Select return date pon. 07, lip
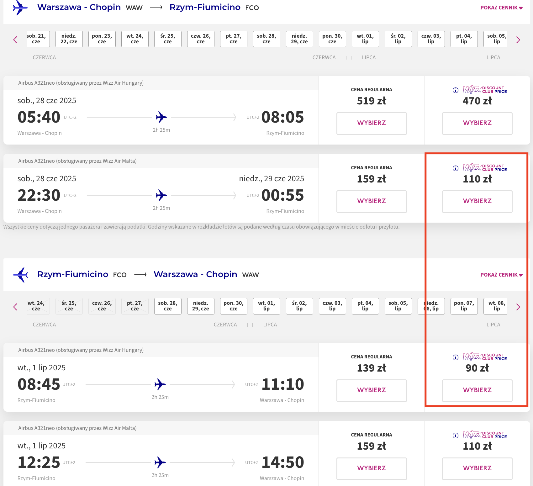The height and width of the screenshot is (486, 533). click(464, 306)
